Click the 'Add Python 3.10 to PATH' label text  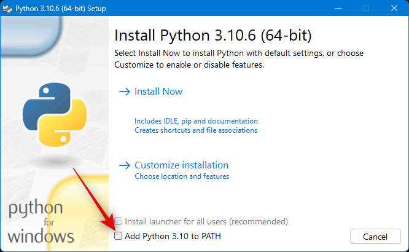click(x=172, y=236)
